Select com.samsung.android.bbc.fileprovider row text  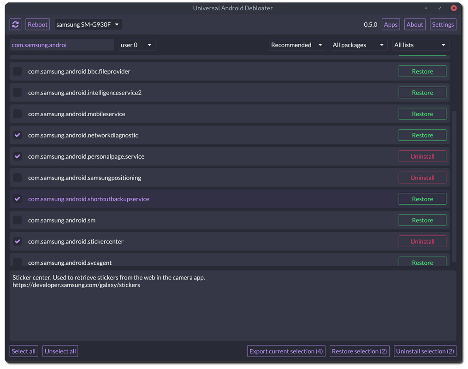point(79,71)
